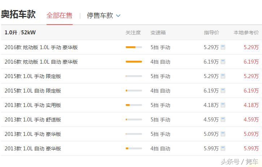Click local reference price 4.18万
The image size is (262, 167).
(251, 105)
